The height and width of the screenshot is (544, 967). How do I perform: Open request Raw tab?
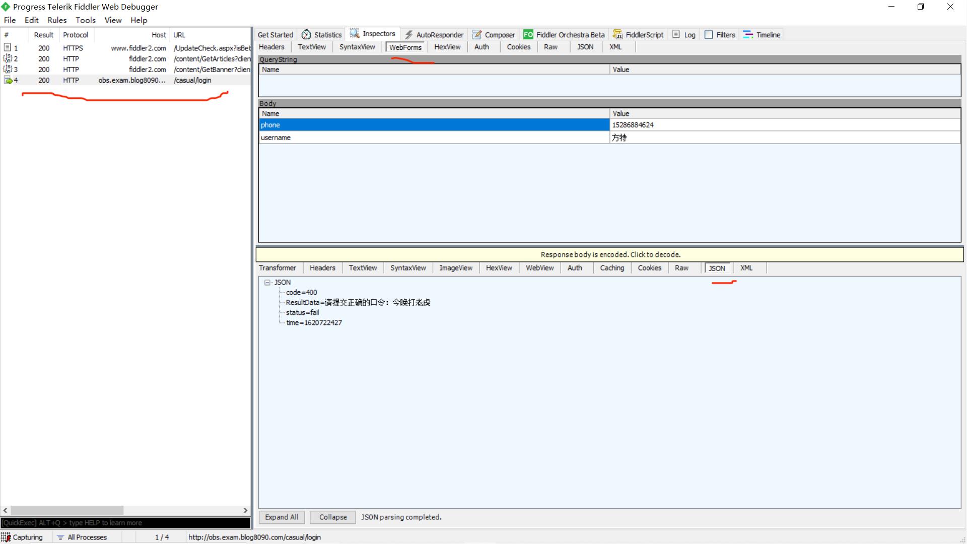pyautogui.click(x=550, y=47)
